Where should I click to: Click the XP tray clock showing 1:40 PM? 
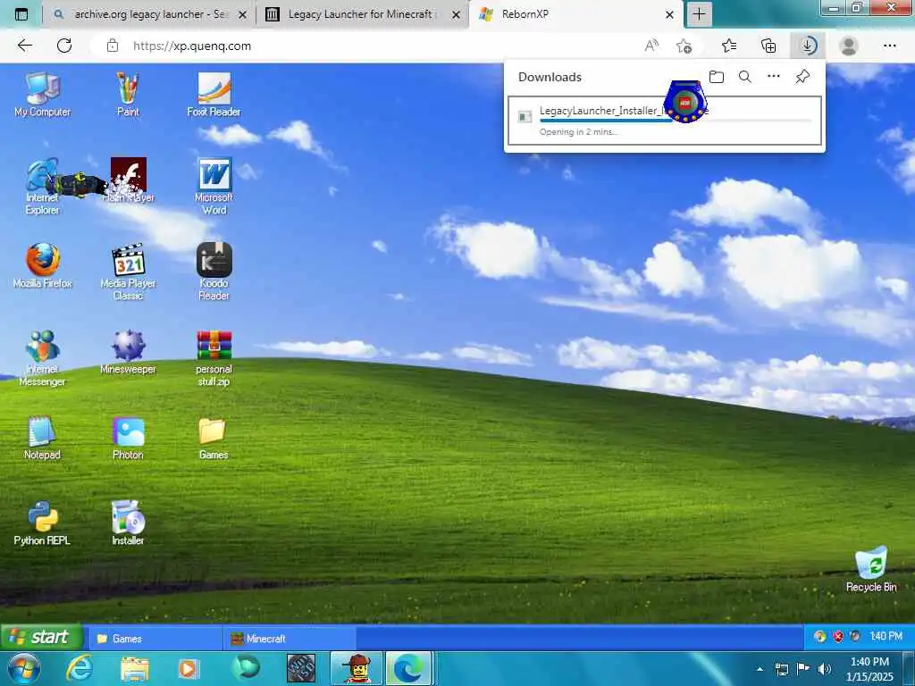click(x=886, y=636)
